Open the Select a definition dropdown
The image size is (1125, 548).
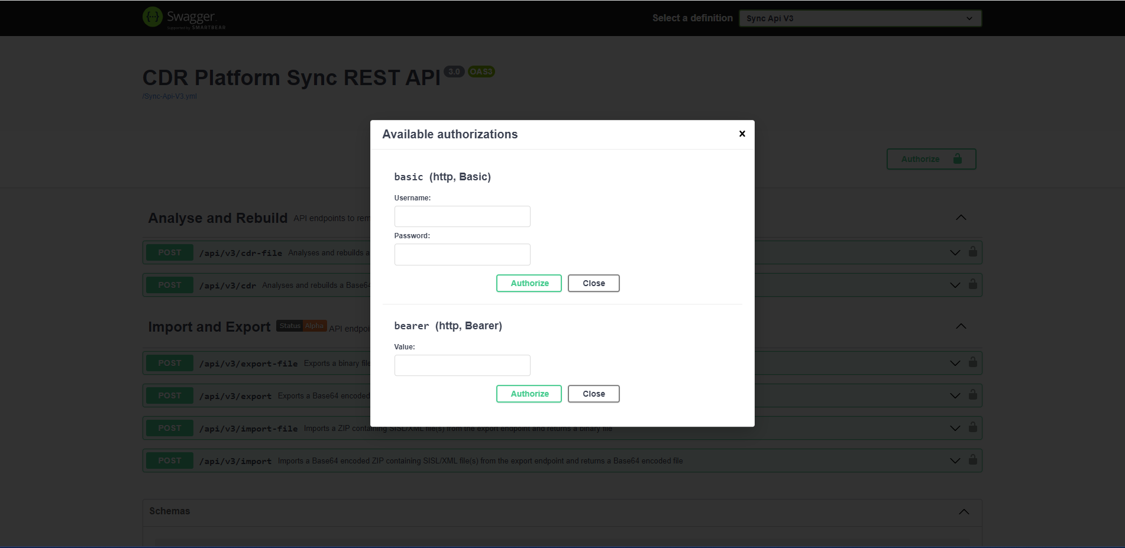[x=859, y=18]
